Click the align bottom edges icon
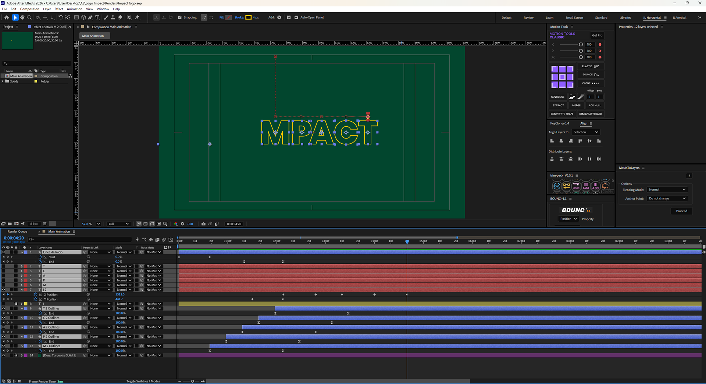The image size is (706, 384). (x=599, y=141)
